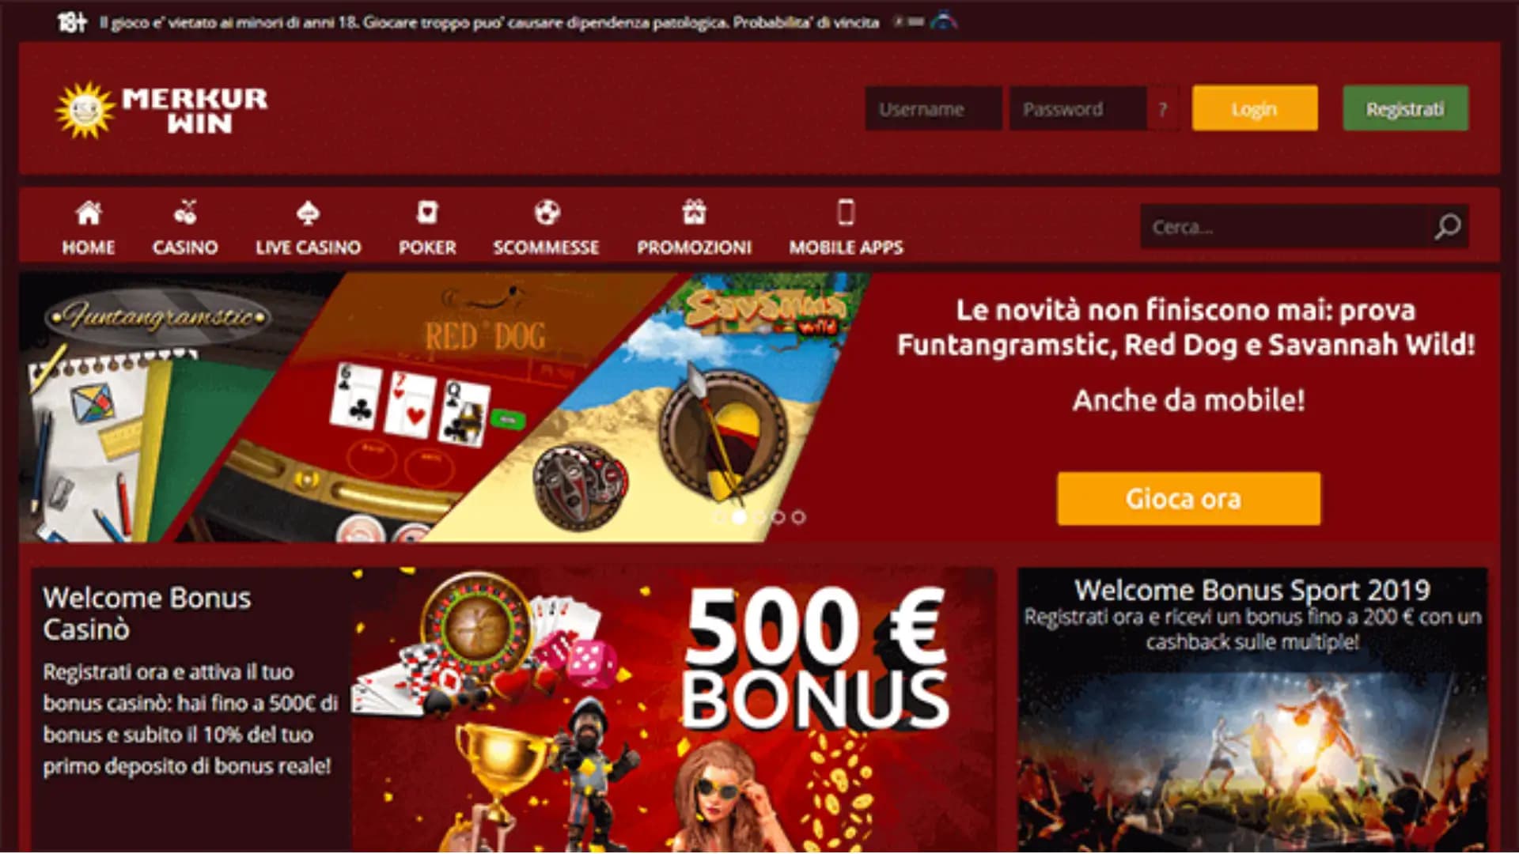Viewport: 1519px width, 854px height.
Task: Open Casino via the cherry icon
Action: point(185,212)
